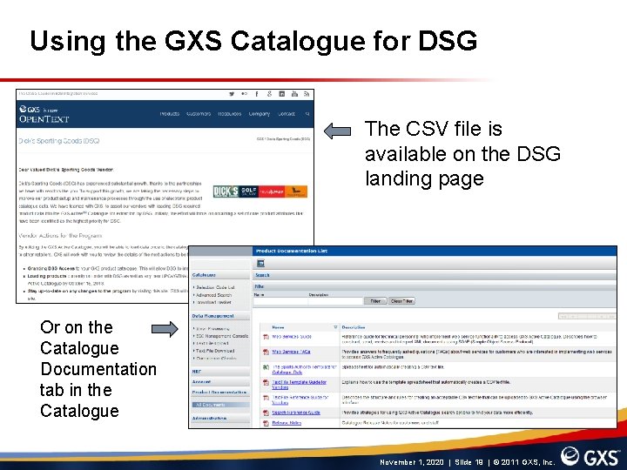This screenshot has height=470, width=627.
Task: Open Selection Code List in sidebar
Action: (215, 287)
